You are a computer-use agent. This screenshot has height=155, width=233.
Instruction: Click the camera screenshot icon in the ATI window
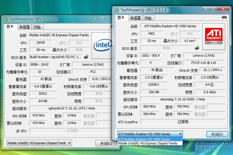click(224, 17)
